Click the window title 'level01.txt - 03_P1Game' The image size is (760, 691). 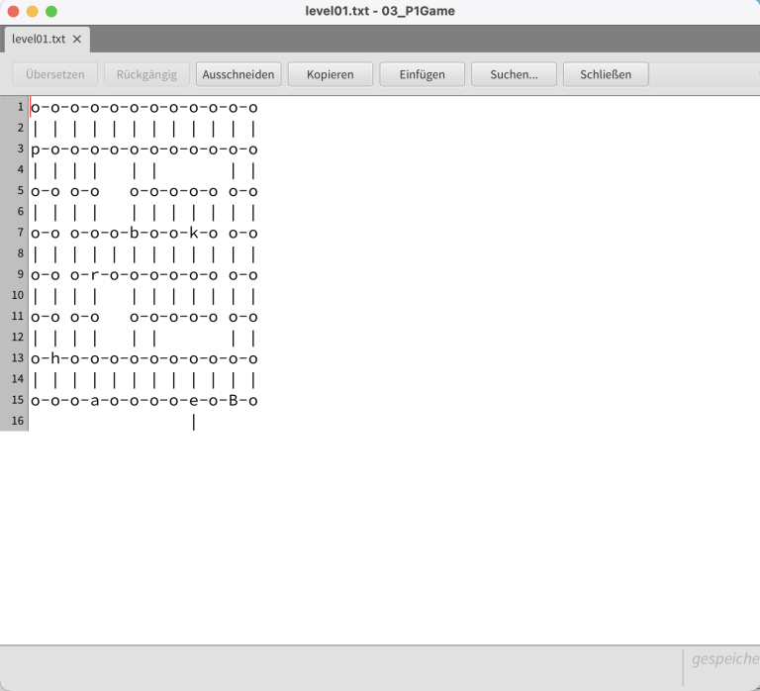click(380, 11)
